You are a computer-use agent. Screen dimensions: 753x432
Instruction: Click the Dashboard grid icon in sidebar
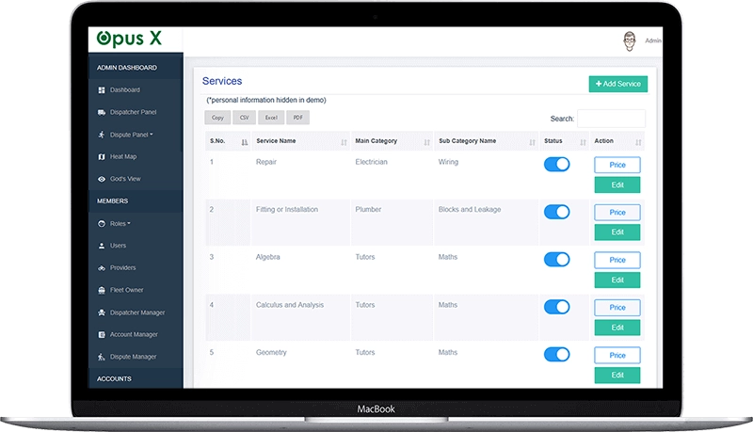(x=102, y=90)
